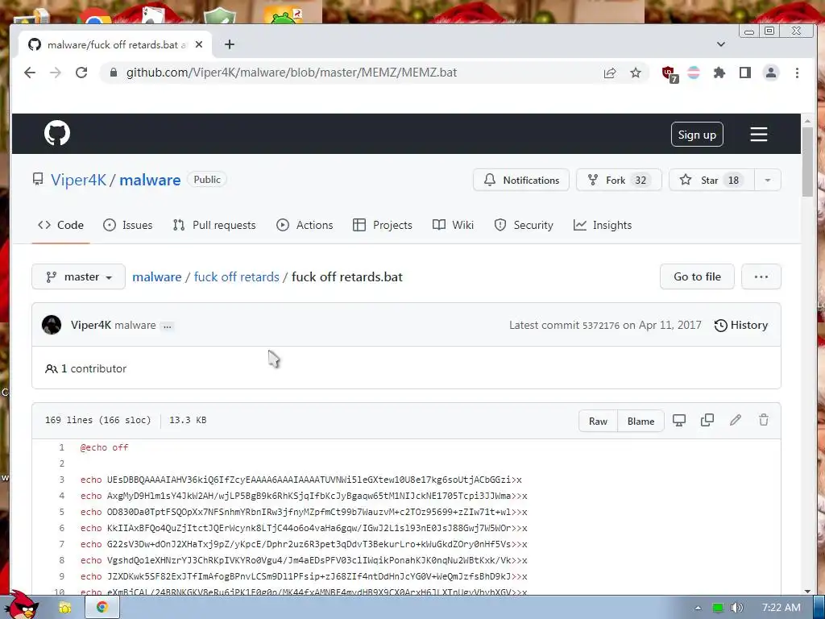Expand the master branch selector
This screenshot has height=619, width=825.
point(78,277)
